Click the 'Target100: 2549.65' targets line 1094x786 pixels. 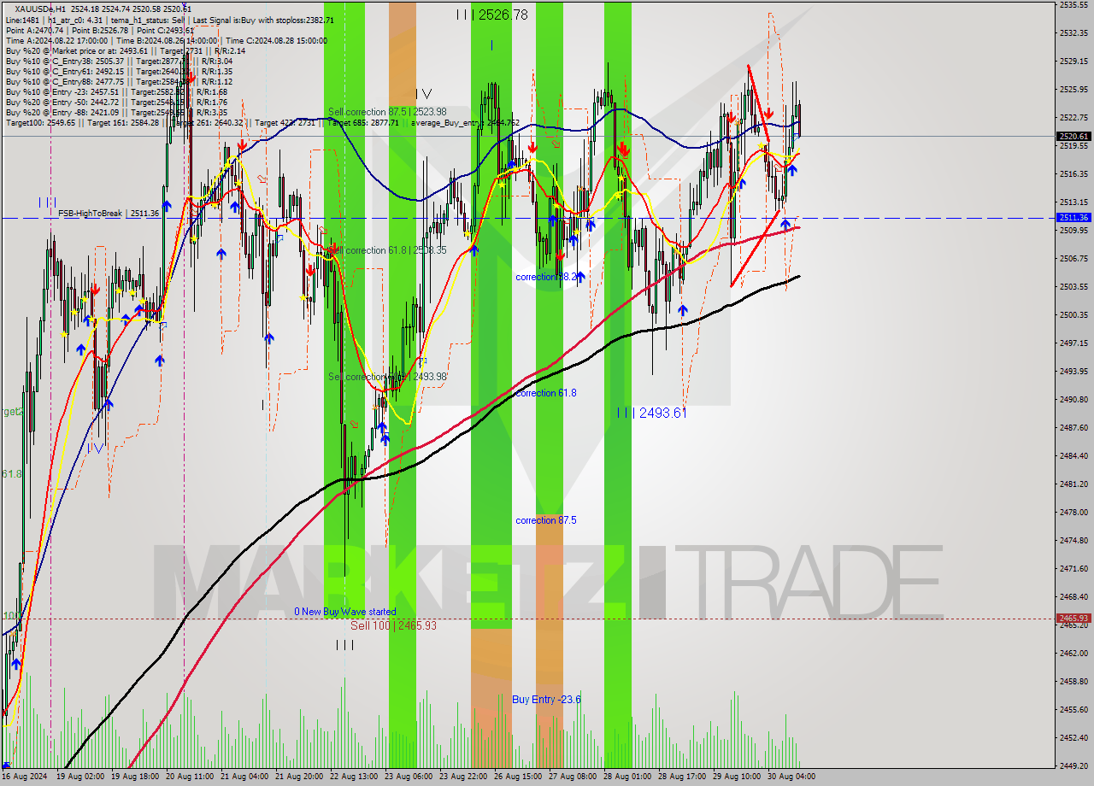[262, 123]
